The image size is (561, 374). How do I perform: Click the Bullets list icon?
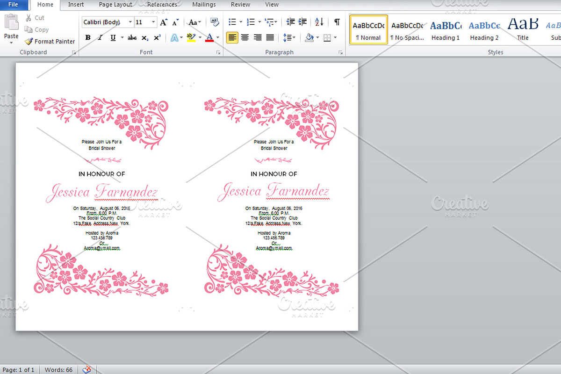(x=232, y=22)
